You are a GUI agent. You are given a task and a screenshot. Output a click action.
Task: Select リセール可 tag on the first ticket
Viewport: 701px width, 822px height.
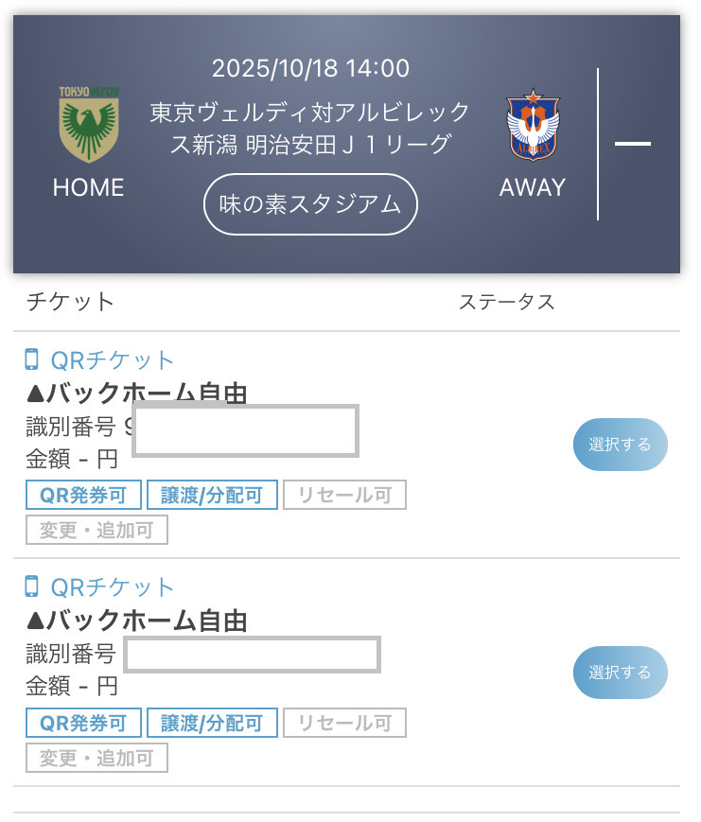344,495
